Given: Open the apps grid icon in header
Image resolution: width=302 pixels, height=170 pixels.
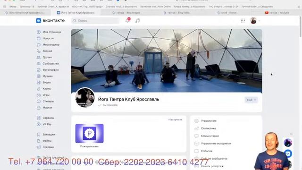Looking at the screenshot, I should coord(243,21).
